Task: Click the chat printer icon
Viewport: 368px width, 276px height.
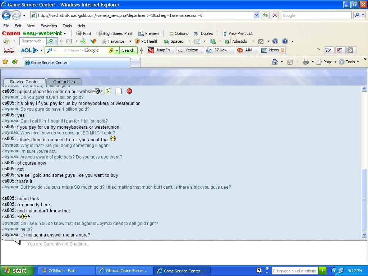Action: [96, 91]
